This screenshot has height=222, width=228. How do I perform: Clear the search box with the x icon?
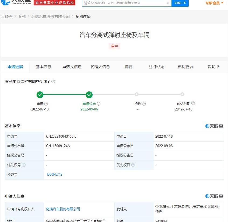point(168,3)
